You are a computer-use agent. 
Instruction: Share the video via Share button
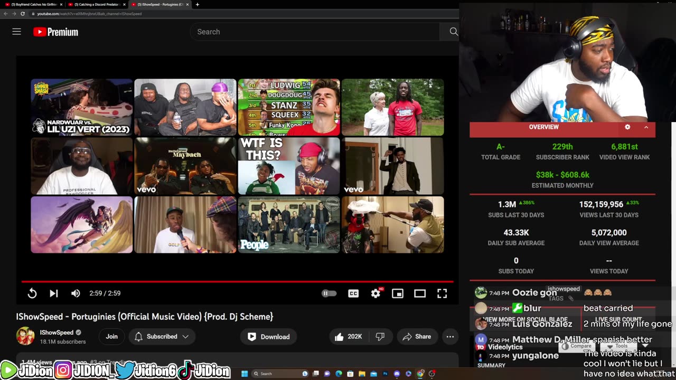pos(417,337)
